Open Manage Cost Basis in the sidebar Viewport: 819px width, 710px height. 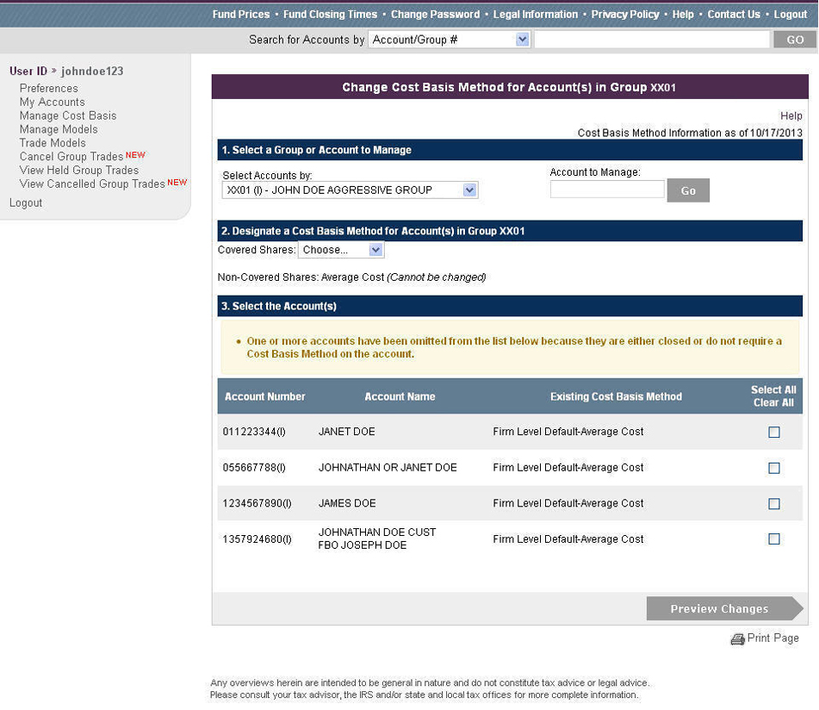pyautogui.click(x=68, y=115)
